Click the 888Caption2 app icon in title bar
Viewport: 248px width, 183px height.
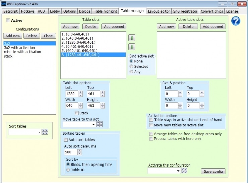pos(4,4)
